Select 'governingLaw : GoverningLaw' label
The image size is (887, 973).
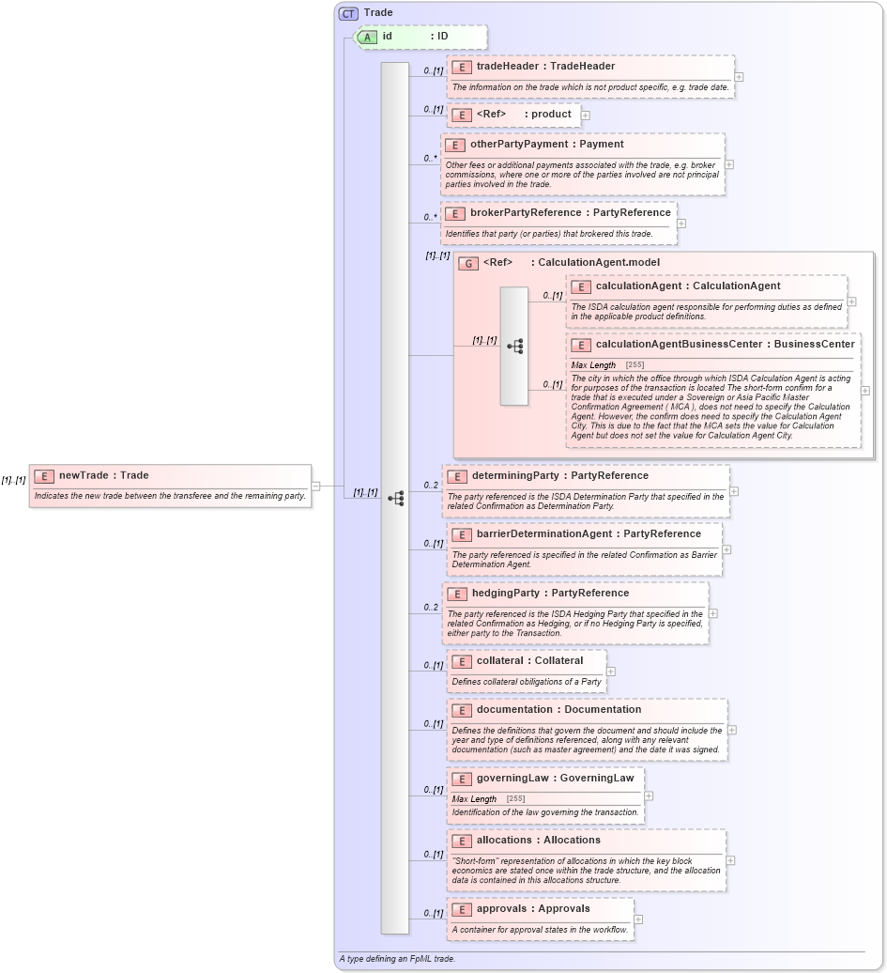pyautogui.click(x=555, y=778)
